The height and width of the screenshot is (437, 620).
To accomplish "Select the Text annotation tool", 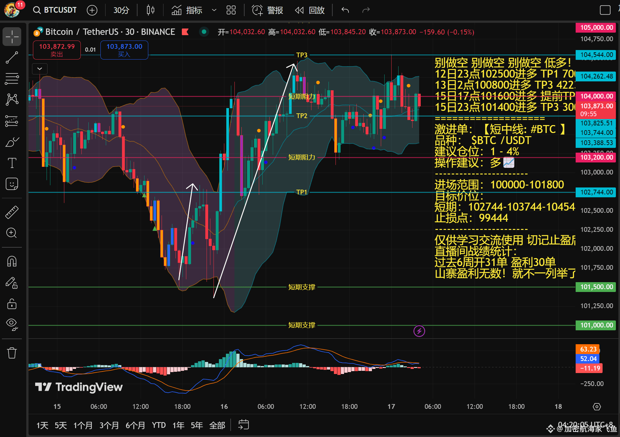I will point(12,163).
